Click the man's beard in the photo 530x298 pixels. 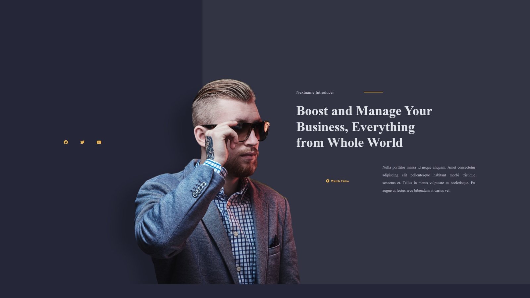click(245, 166)
